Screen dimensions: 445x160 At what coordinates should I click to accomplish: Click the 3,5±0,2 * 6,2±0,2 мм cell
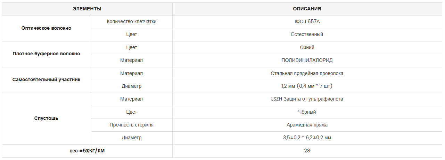[x=307, y=138]
